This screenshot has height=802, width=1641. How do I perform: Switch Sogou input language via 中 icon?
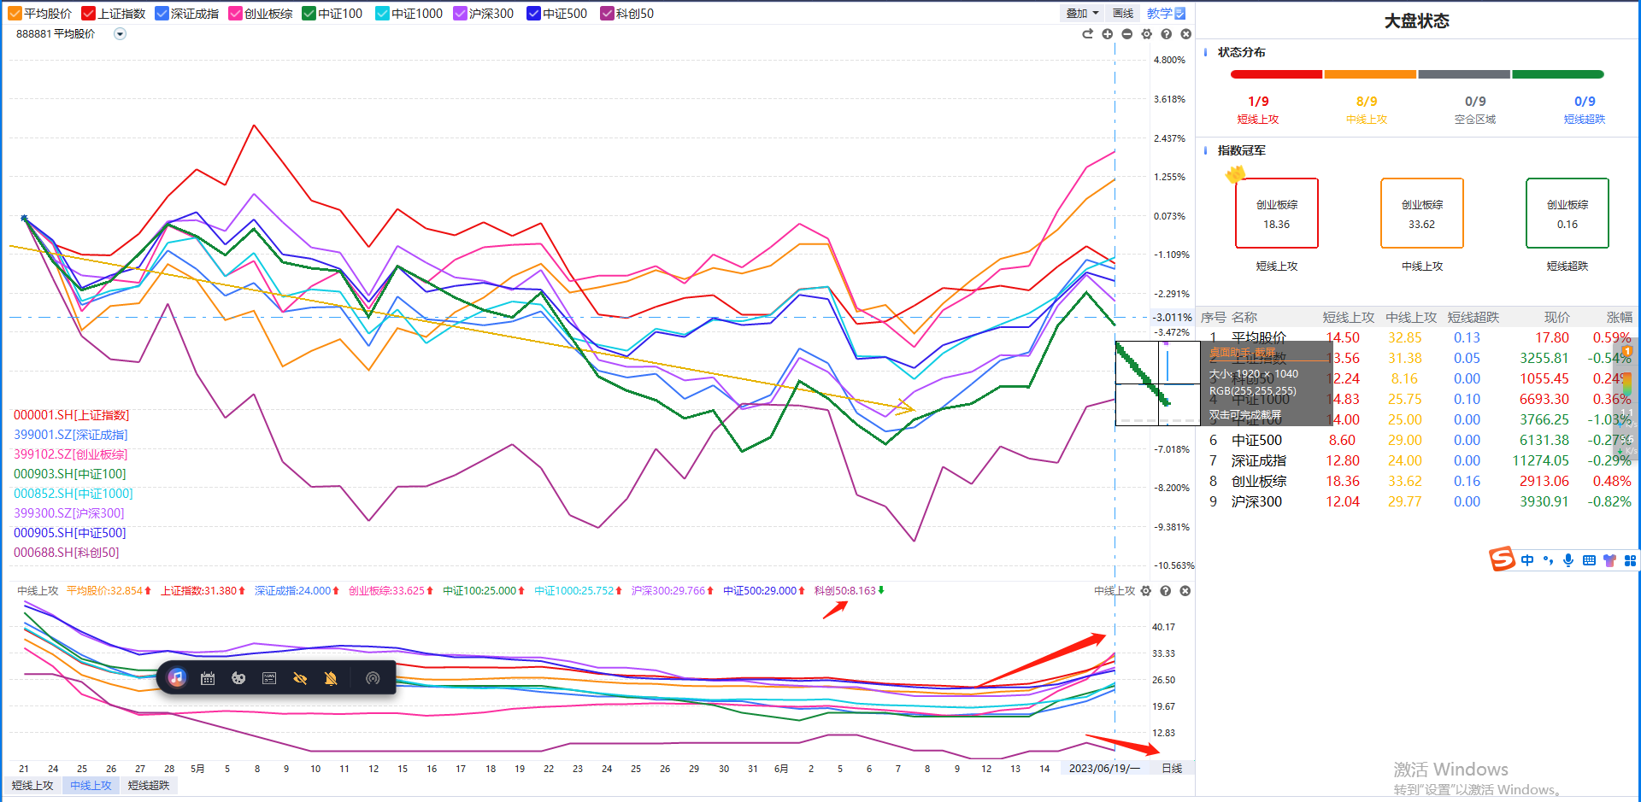[1527, 560]
